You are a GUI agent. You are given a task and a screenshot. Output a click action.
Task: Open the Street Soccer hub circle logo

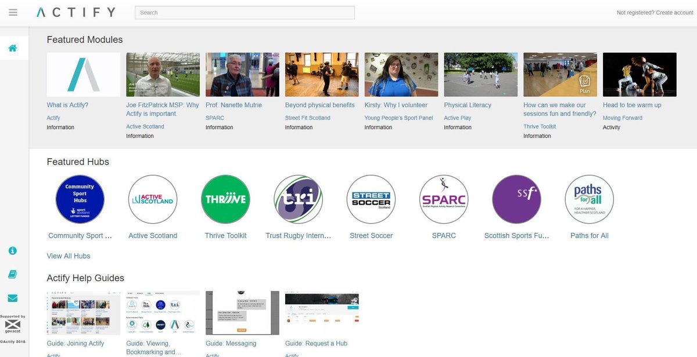point(371,199)
